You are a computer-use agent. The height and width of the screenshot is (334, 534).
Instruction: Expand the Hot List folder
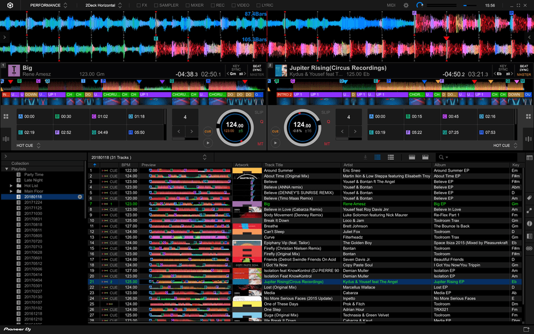[x=11, y=186]
